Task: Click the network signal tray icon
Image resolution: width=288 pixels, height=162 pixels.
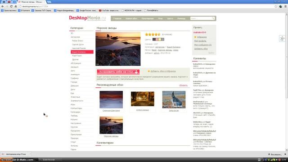Action: point(271,160)
